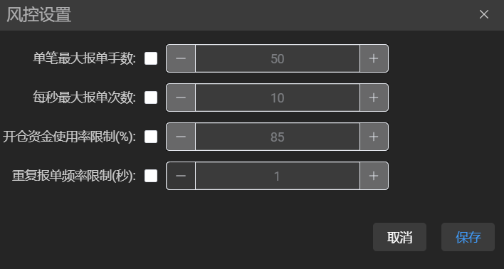The height and width of the screenshot is (269, 504).
Task: Focus the 每秒最大报单次数 field showing 10
Action: pyautogui.click(x=278, y=97)
